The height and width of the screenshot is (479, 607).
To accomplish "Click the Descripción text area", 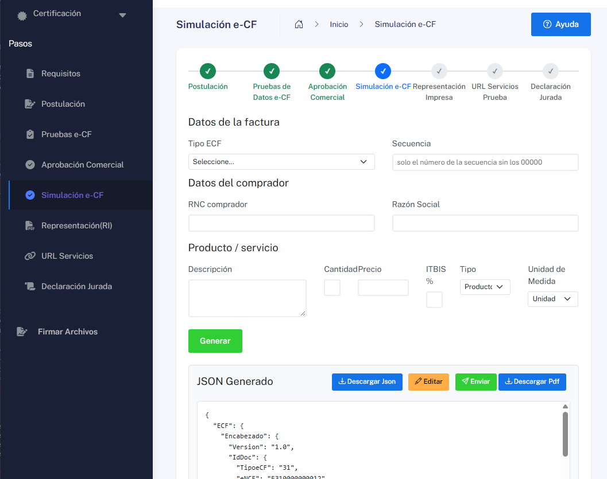I will click(x=248, y=298).
